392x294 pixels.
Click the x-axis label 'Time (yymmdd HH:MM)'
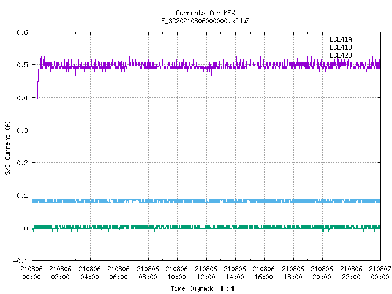click(x=205, y=288)
